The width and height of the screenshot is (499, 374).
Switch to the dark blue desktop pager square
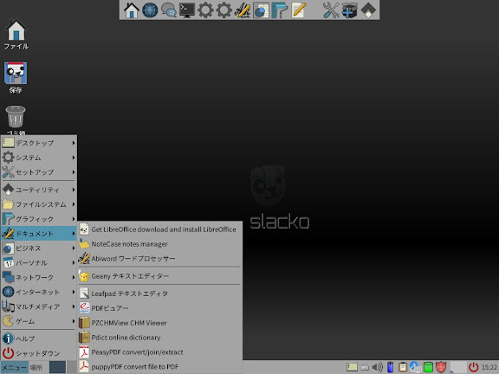(57, 367)
